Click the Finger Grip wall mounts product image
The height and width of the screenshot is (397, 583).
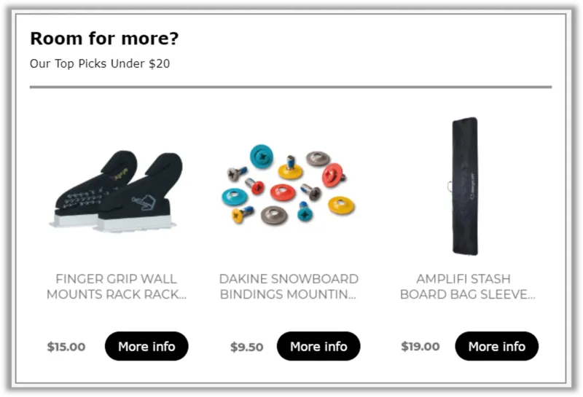pos(117,191)
